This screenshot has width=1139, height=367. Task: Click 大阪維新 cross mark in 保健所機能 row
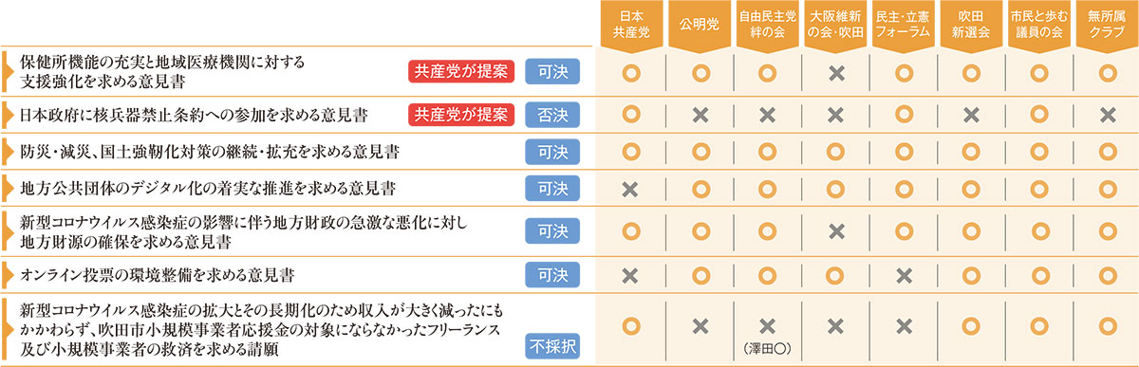click(836, 71)
